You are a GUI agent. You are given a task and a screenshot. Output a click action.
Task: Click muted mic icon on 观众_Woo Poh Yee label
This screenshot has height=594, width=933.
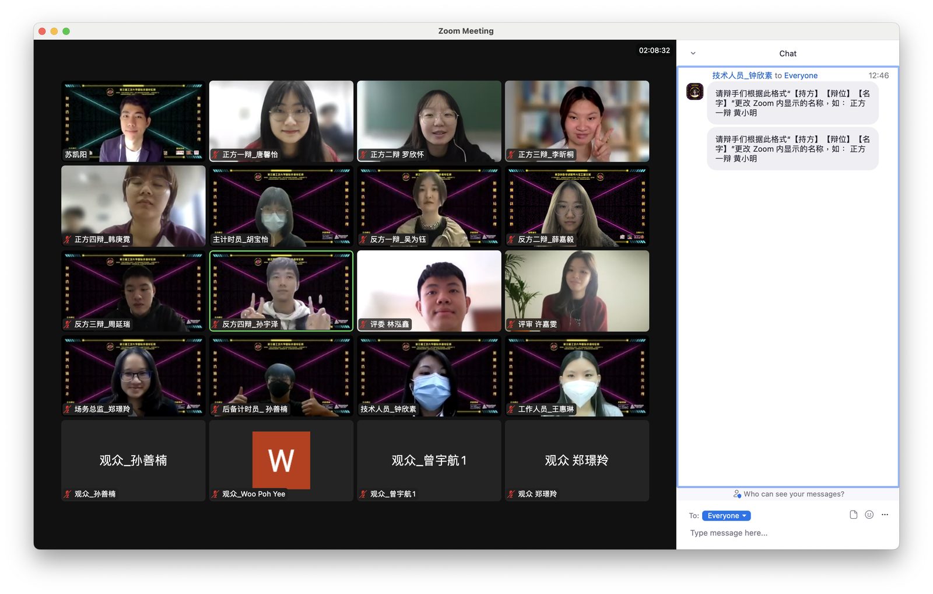215,494
